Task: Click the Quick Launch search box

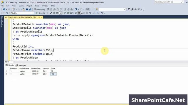Action: 169,2
